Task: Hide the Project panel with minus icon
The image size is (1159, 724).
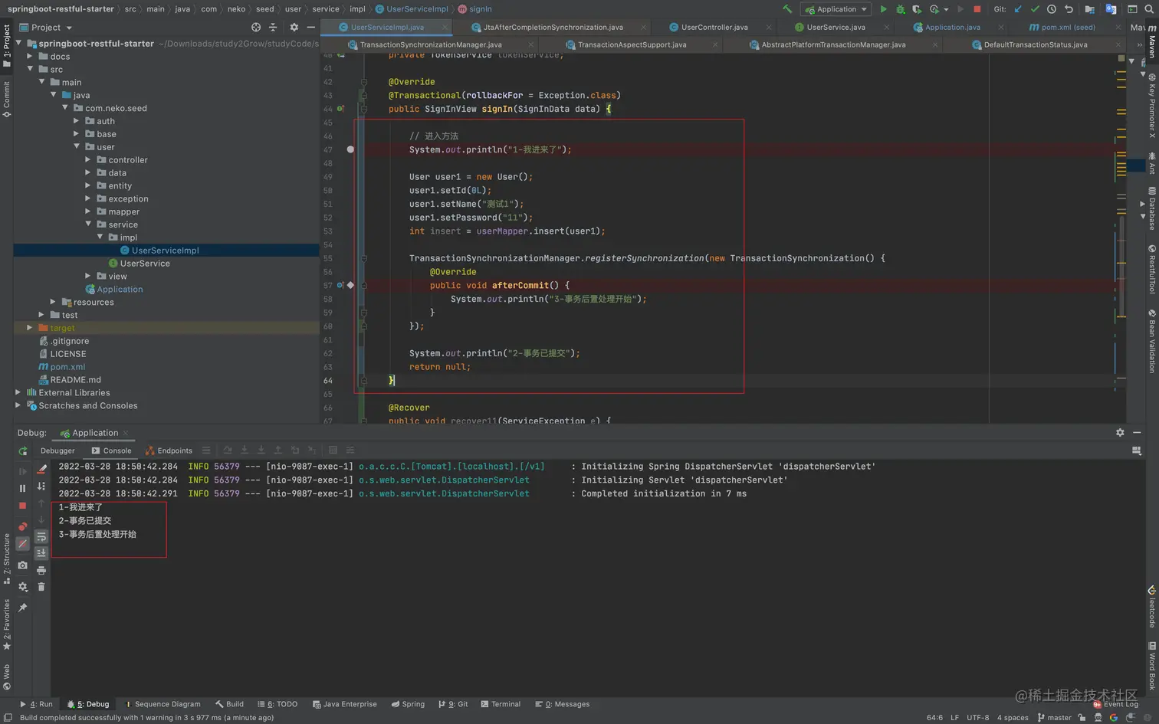Action: (310, 27)
